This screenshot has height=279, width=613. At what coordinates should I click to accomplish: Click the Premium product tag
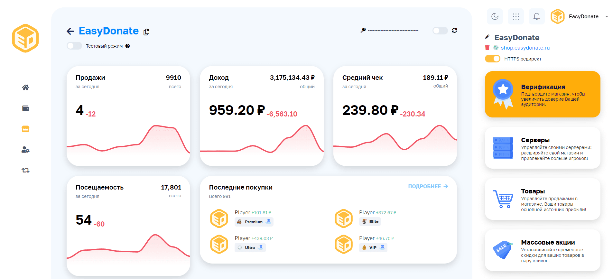click(254, 222)
